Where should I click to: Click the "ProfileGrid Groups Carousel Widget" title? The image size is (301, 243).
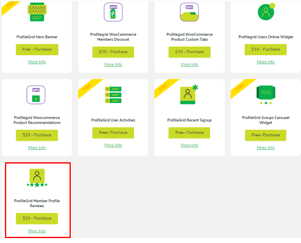point(266,120)
